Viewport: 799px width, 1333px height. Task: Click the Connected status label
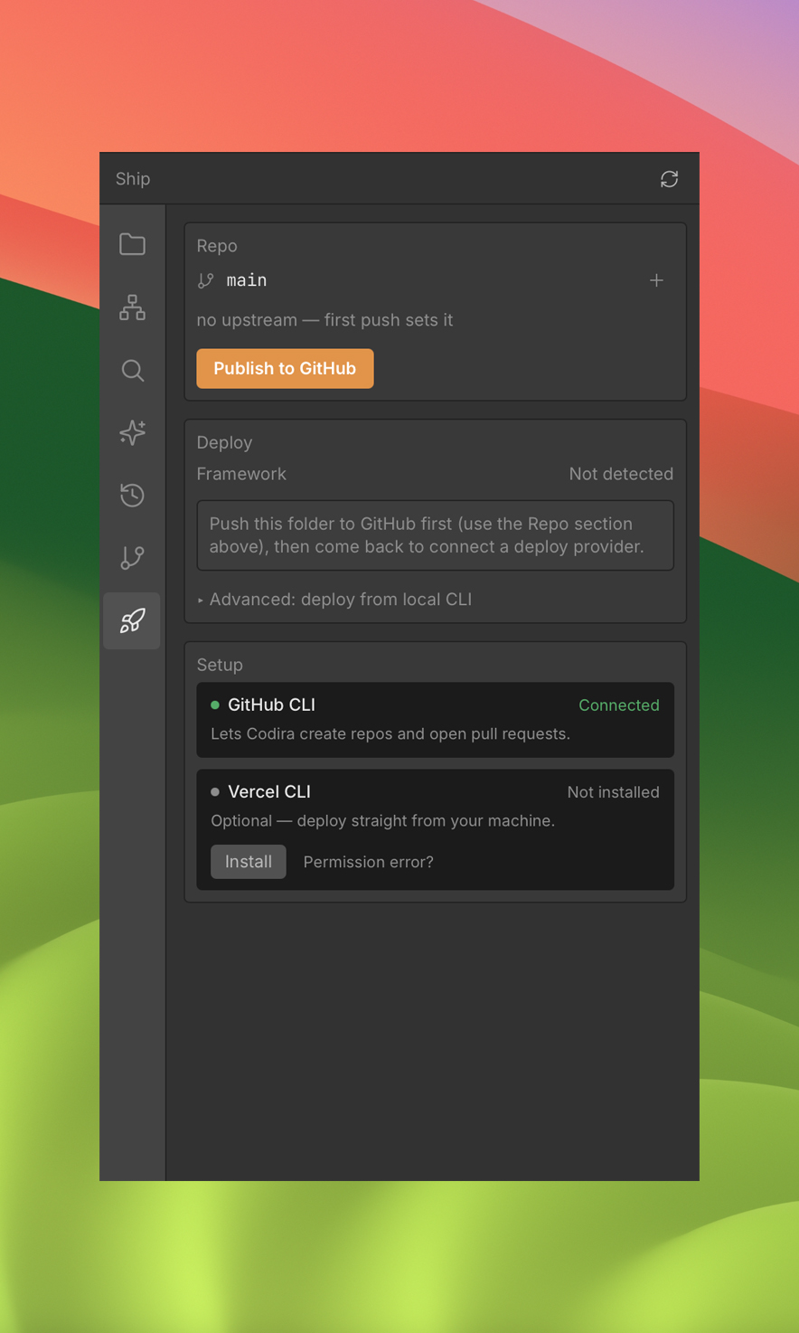pyautogui.click(x=619, y=705)
